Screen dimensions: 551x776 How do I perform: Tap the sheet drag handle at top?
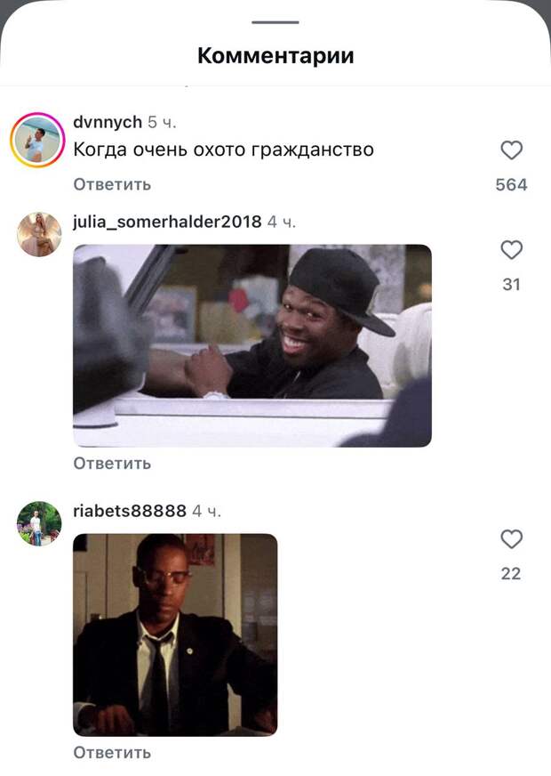275,22
